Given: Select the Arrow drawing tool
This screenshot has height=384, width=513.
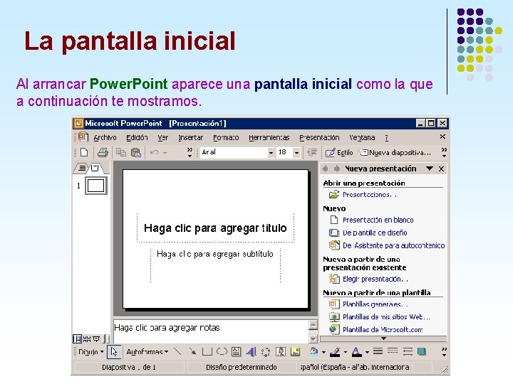Looking at the screenshot, I should [x=192, y=352].
